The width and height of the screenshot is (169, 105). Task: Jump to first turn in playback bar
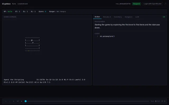(x=6, y=101)
